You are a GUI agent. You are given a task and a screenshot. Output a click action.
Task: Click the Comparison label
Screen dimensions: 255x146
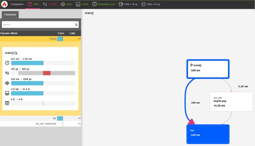pyautogui.click(x=17, y=4)
